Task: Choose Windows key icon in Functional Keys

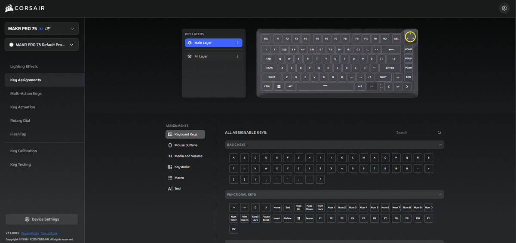Action: click(298, 218)
